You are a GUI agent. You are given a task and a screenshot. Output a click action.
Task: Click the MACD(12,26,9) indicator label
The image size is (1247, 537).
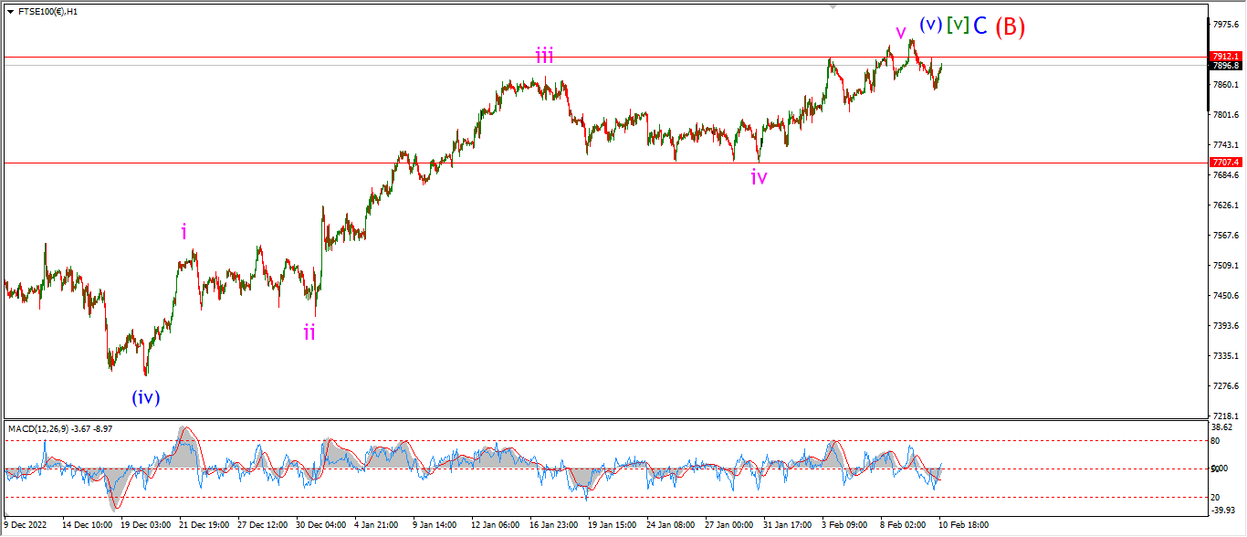37,428
